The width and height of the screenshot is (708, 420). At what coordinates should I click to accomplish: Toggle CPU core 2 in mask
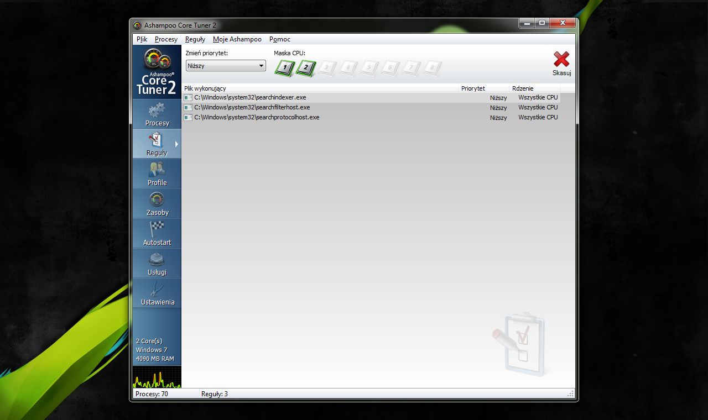(x=306, y=69)
